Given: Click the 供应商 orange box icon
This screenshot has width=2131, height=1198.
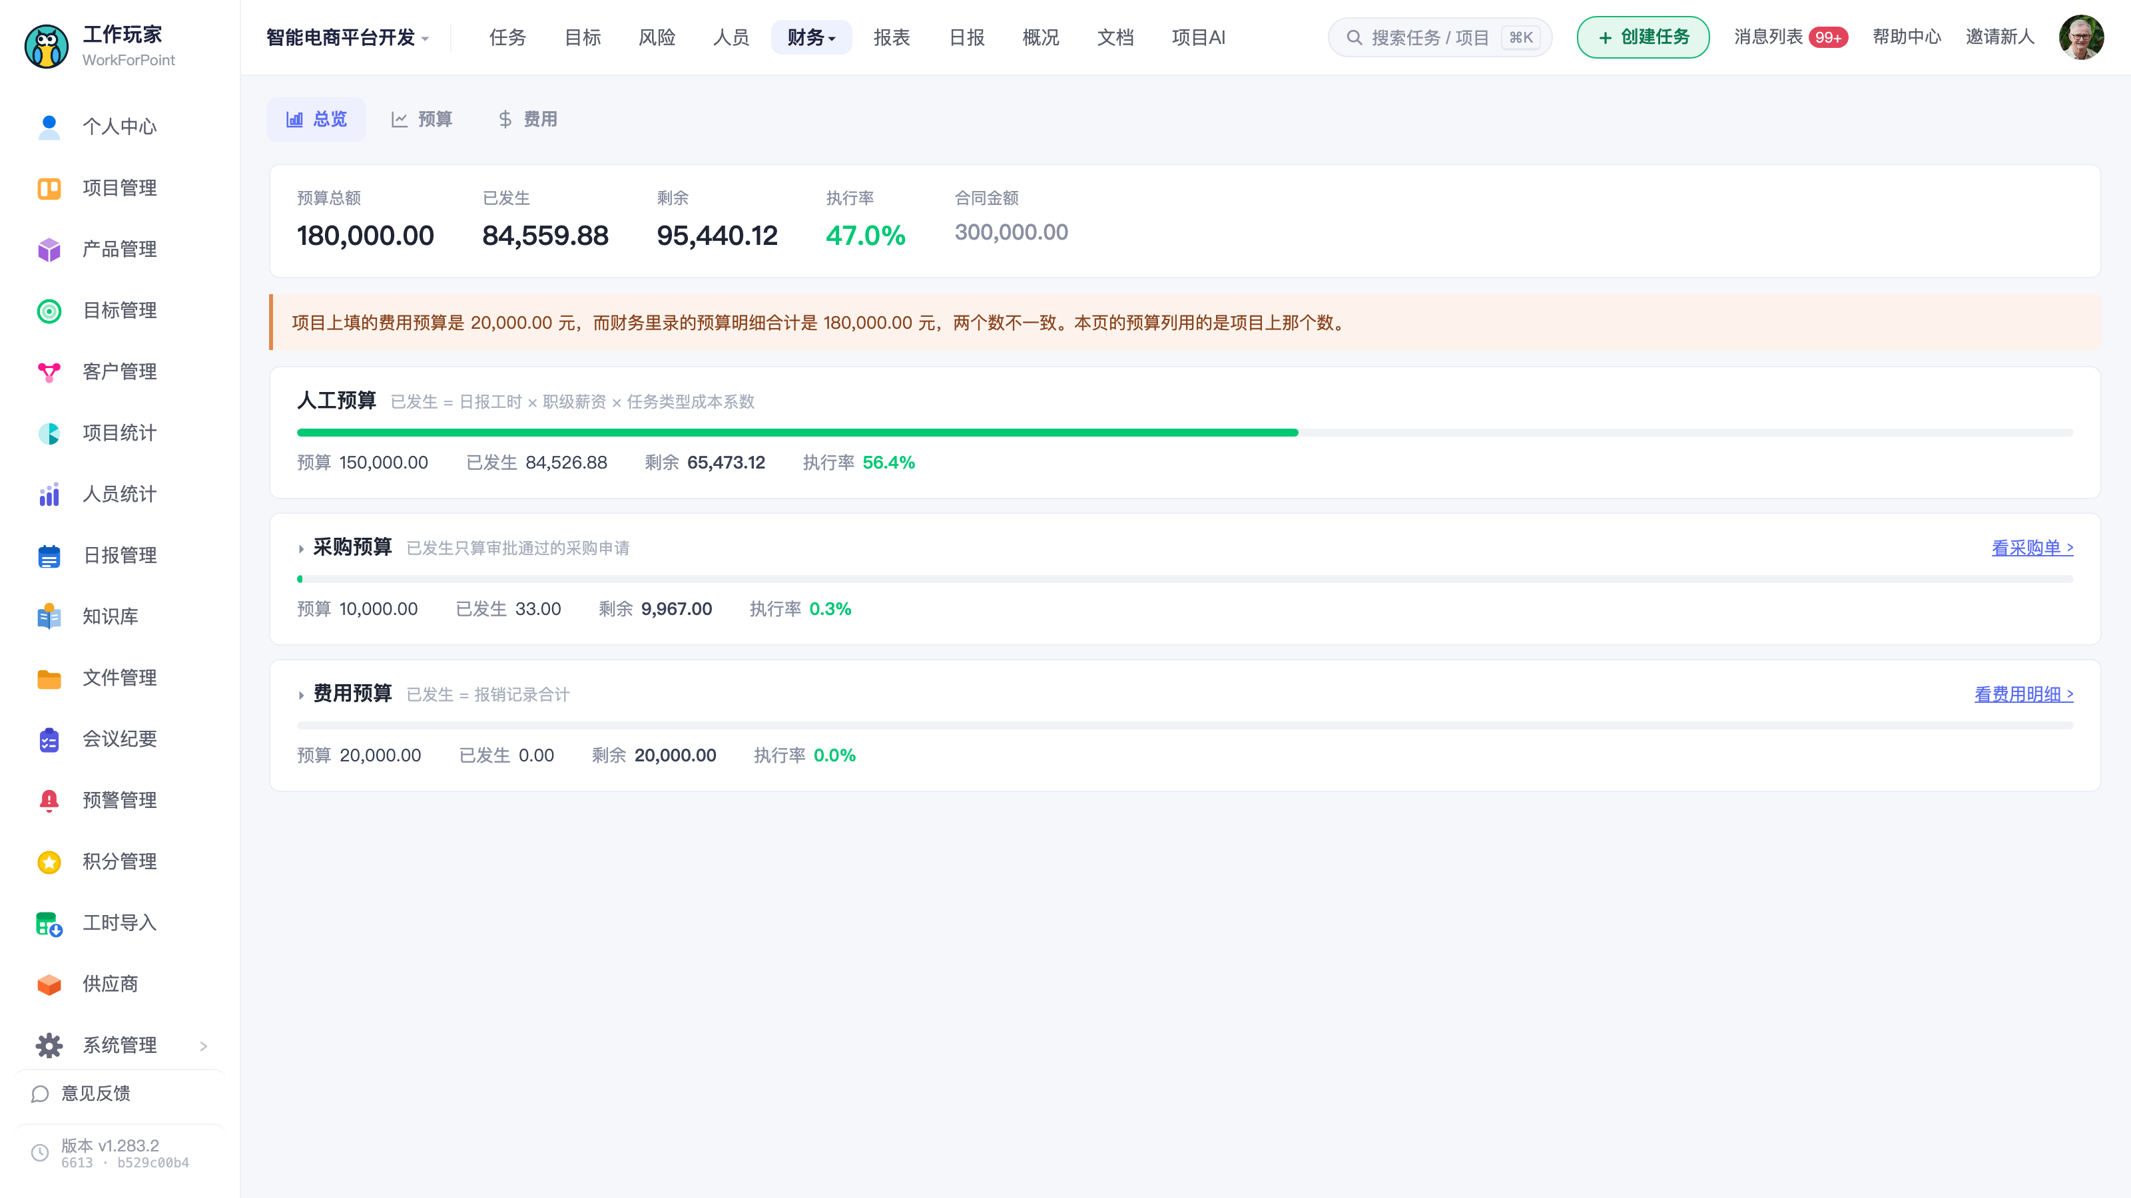Looking at the screenshot, I should pos(49,985).
